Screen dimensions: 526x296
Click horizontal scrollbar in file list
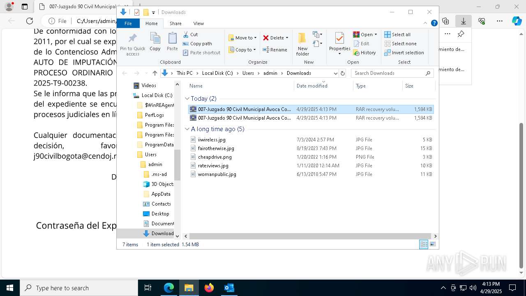[310, 236]
